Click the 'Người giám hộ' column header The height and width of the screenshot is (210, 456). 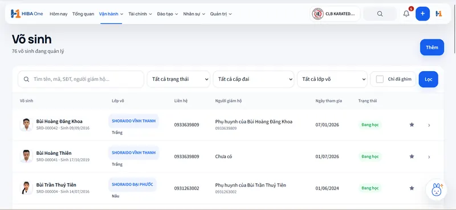point(229,101)
